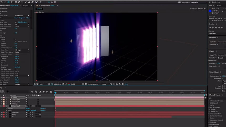Open the Graph Editor in timeline
Viewport: 226px width, 127px height.
coord(51,92)
